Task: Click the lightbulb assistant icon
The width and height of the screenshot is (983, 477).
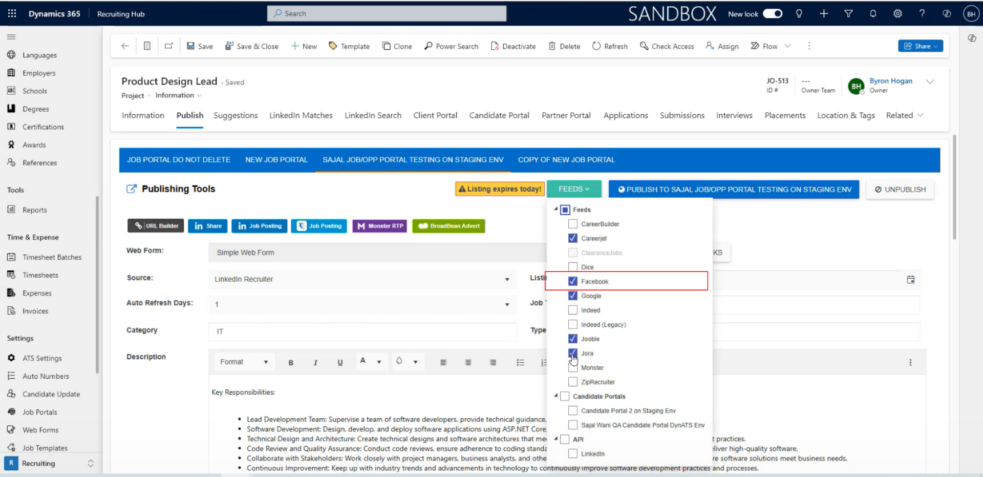Action: point(799,14)
